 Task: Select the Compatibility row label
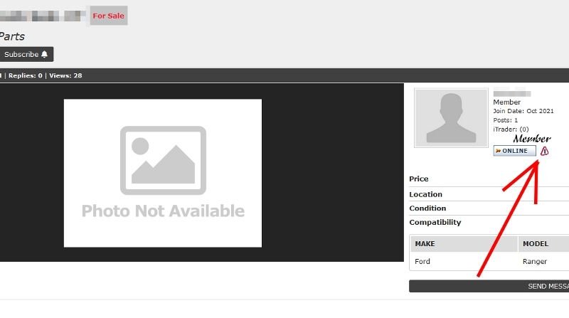435,223
